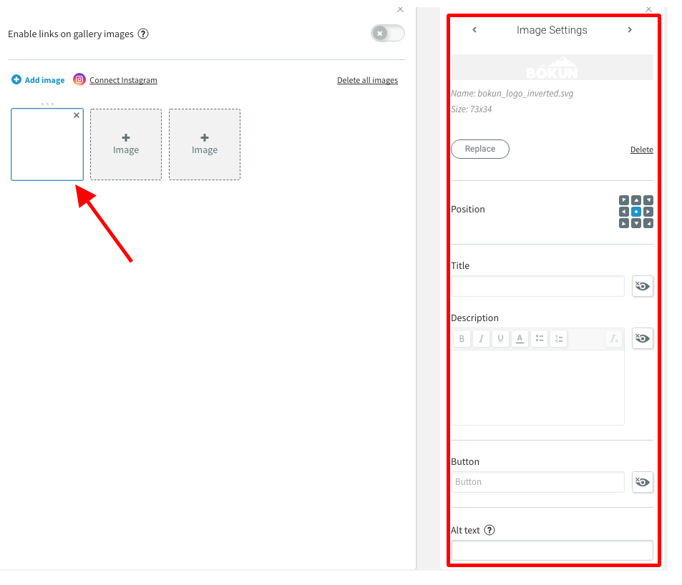The width and height of the screenshot is (682, 585).
Task: Toggle Button visibility eye icon
Action: pyautogui.click(x=643, y=482)
